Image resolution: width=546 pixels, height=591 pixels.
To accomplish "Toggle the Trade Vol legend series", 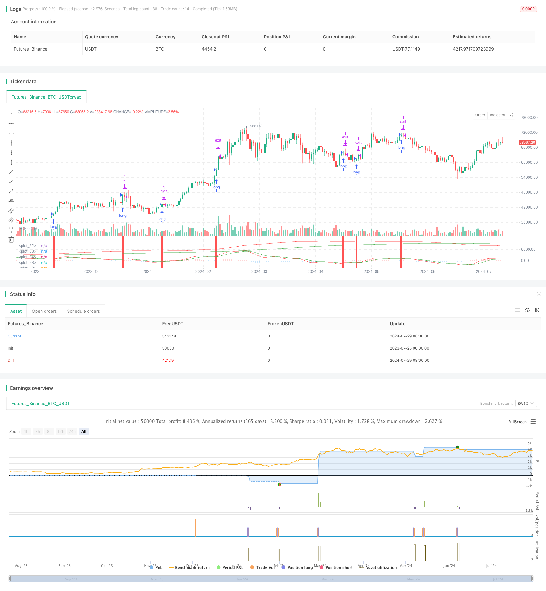I will (262, 567).
